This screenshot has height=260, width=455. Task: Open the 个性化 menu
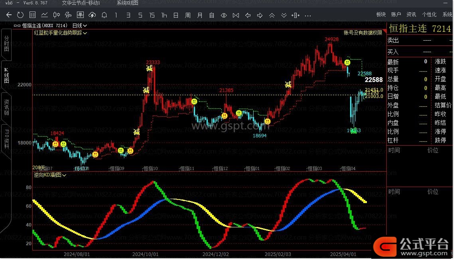click(429, 14)
